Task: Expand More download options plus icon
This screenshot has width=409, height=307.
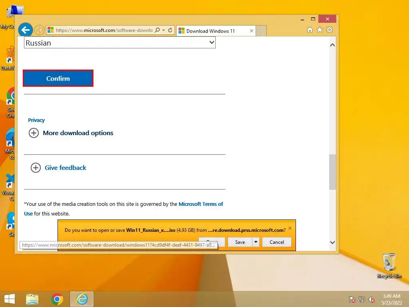Action: click(x=34, y=133)
